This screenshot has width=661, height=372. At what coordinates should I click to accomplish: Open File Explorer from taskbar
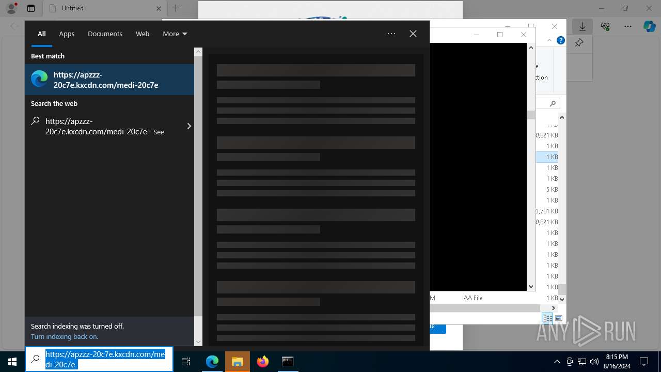click(238, 362)
